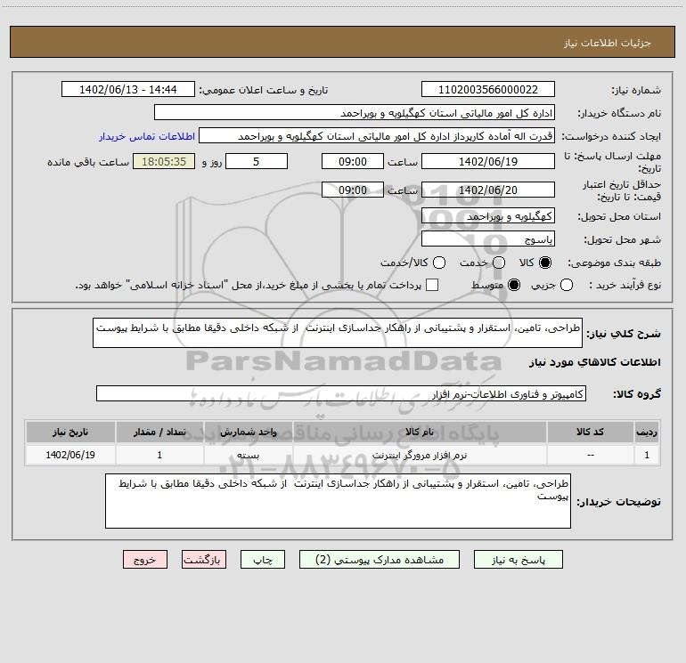Click the تعداد / مقدار column header
The image size is (686, 663).
point(159,433)
